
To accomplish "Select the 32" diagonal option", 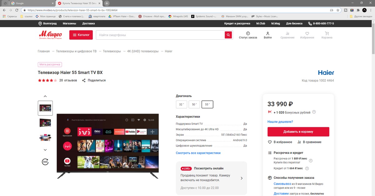I will tap(181, 105).
